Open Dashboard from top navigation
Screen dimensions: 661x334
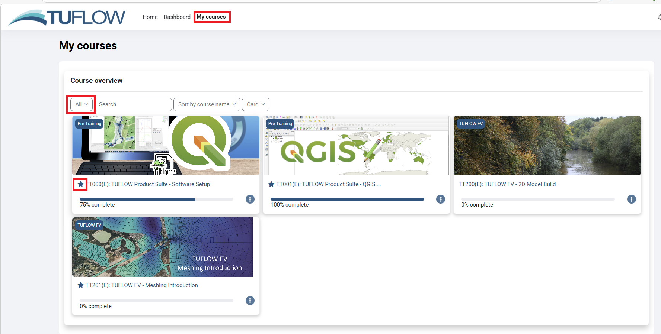pyautogui.click(x=177, y=17)
